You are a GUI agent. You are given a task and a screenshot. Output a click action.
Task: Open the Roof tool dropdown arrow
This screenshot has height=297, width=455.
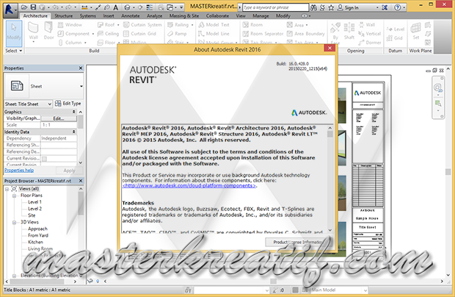tap(118, 25)
